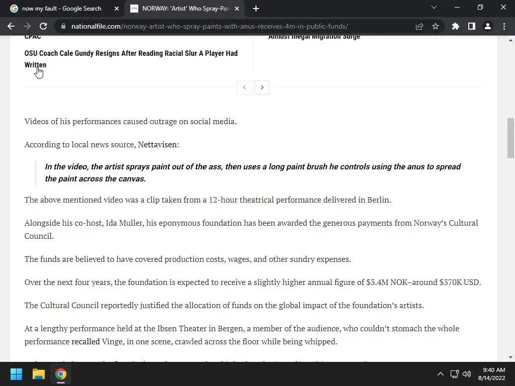515x386 pixels.
Task: Reload the current page
Action: [43, 26]
